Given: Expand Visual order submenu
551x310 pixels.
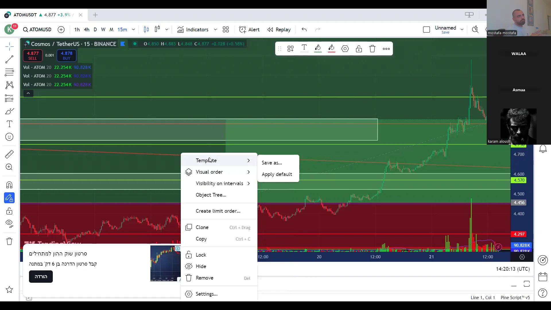Looking at the screenshot, I should [x=219, y=172].
